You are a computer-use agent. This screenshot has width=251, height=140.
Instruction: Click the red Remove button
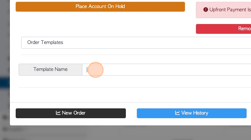(x=224, y=29)
